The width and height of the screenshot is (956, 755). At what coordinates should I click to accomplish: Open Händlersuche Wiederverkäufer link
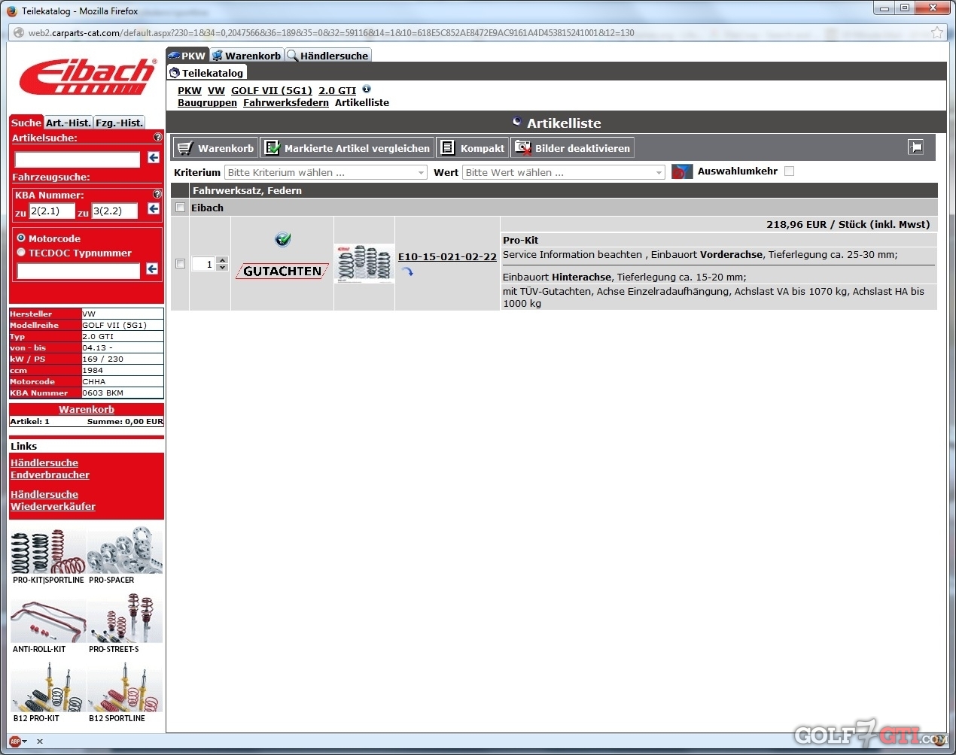53,500
